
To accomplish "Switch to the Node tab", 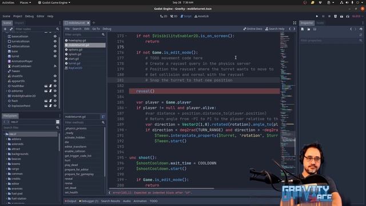I will [x=320, y=23].
